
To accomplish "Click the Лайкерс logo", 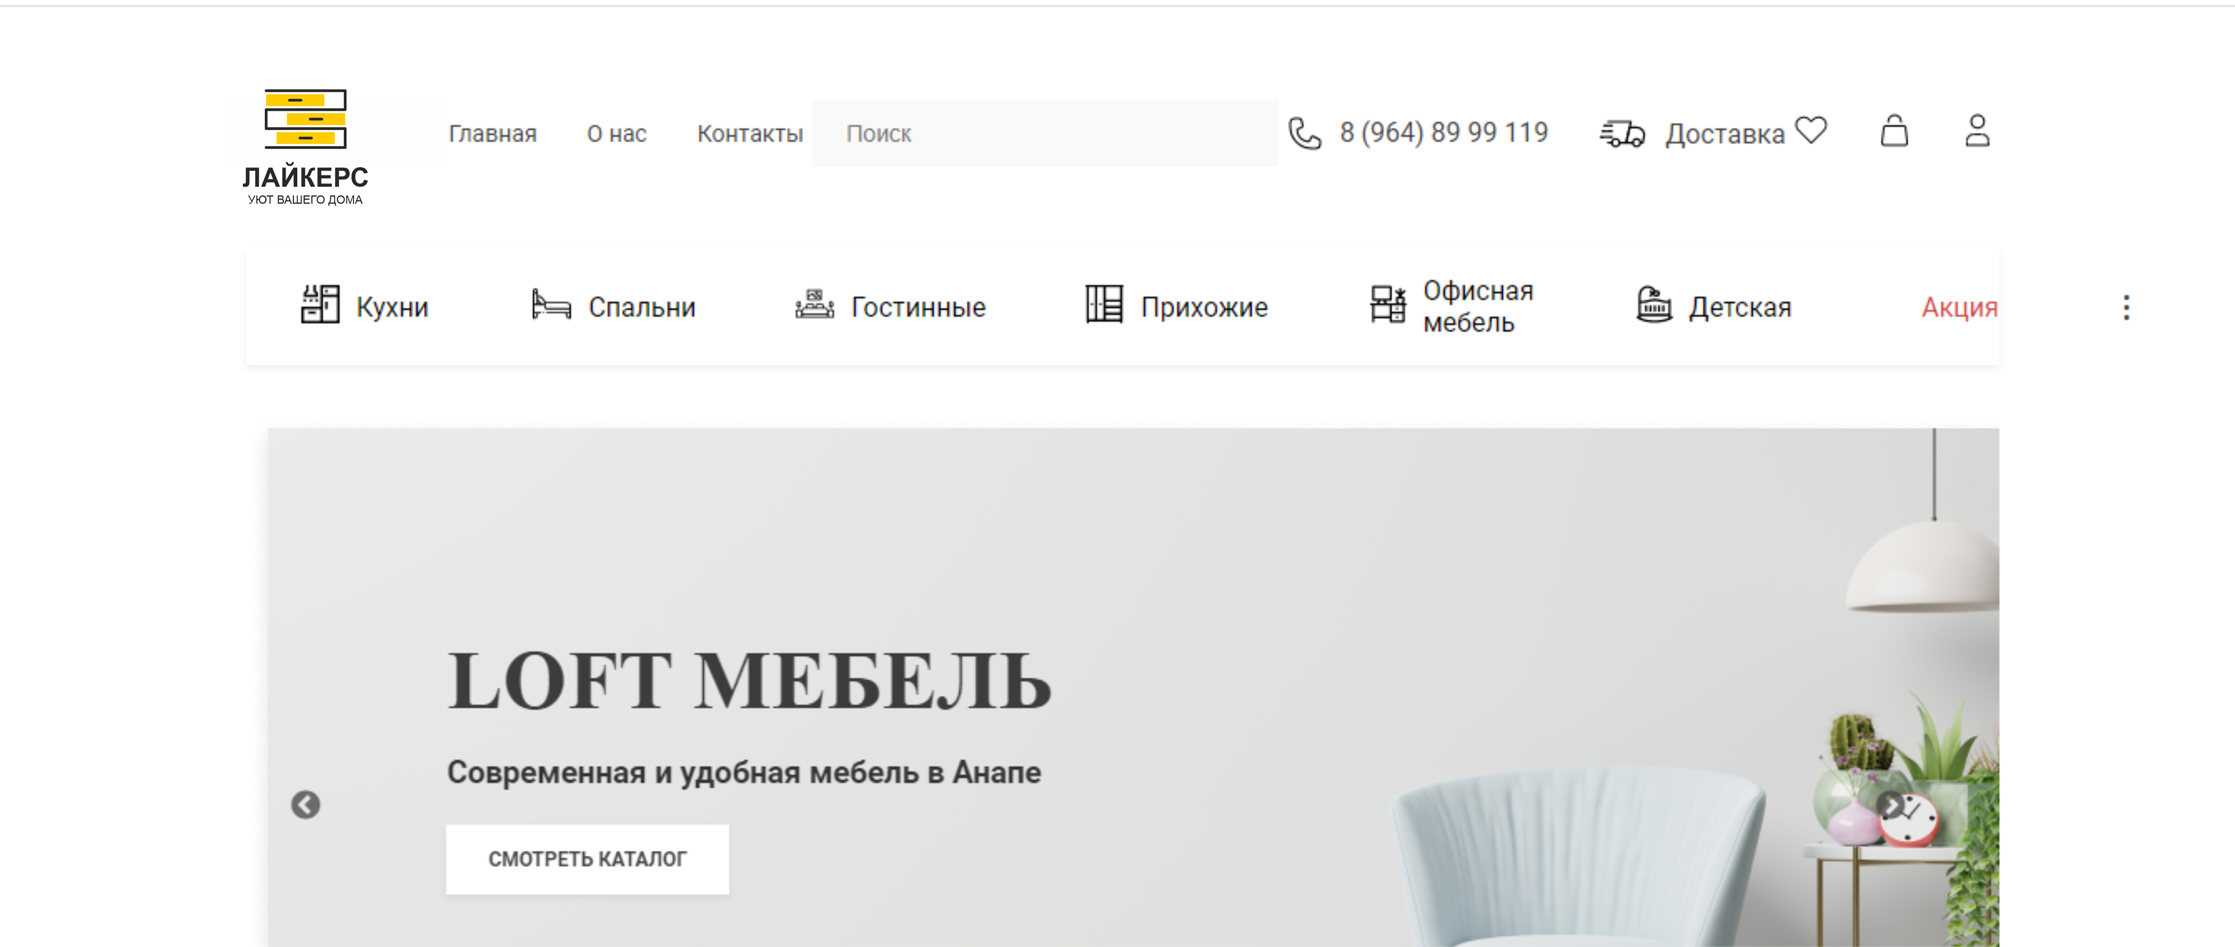I will pos(305,147).
